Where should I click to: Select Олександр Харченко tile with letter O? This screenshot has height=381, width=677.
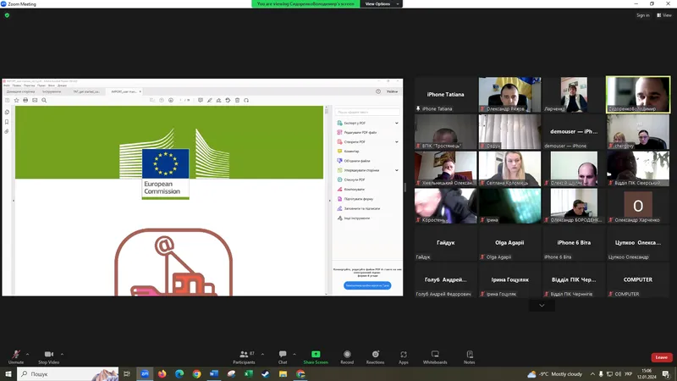pyautogui.click(x=638, y=206)
